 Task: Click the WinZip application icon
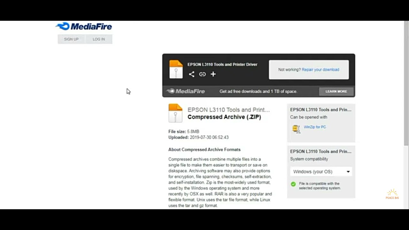pyautogui.click(x=296, y=129)
